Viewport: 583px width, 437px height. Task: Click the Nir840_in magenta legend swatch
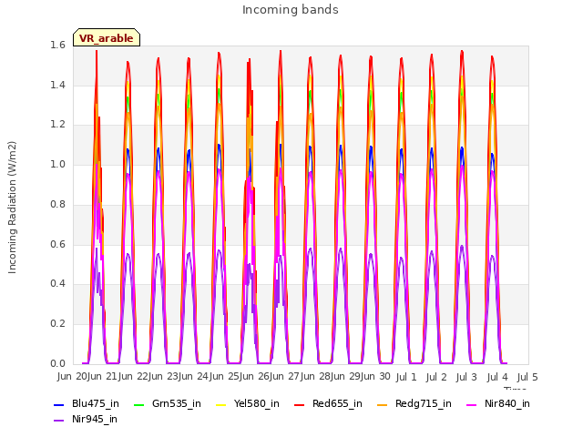tap(471, 404)
